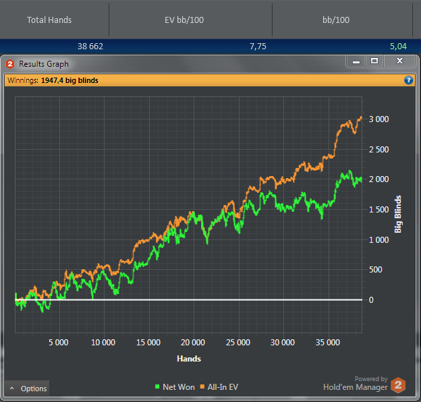The width and height of the screenshot is (421, 402).
Task: Select the 7,75 EV bb/100 cell
Action: pyautogui.click(x=258, y=47)
